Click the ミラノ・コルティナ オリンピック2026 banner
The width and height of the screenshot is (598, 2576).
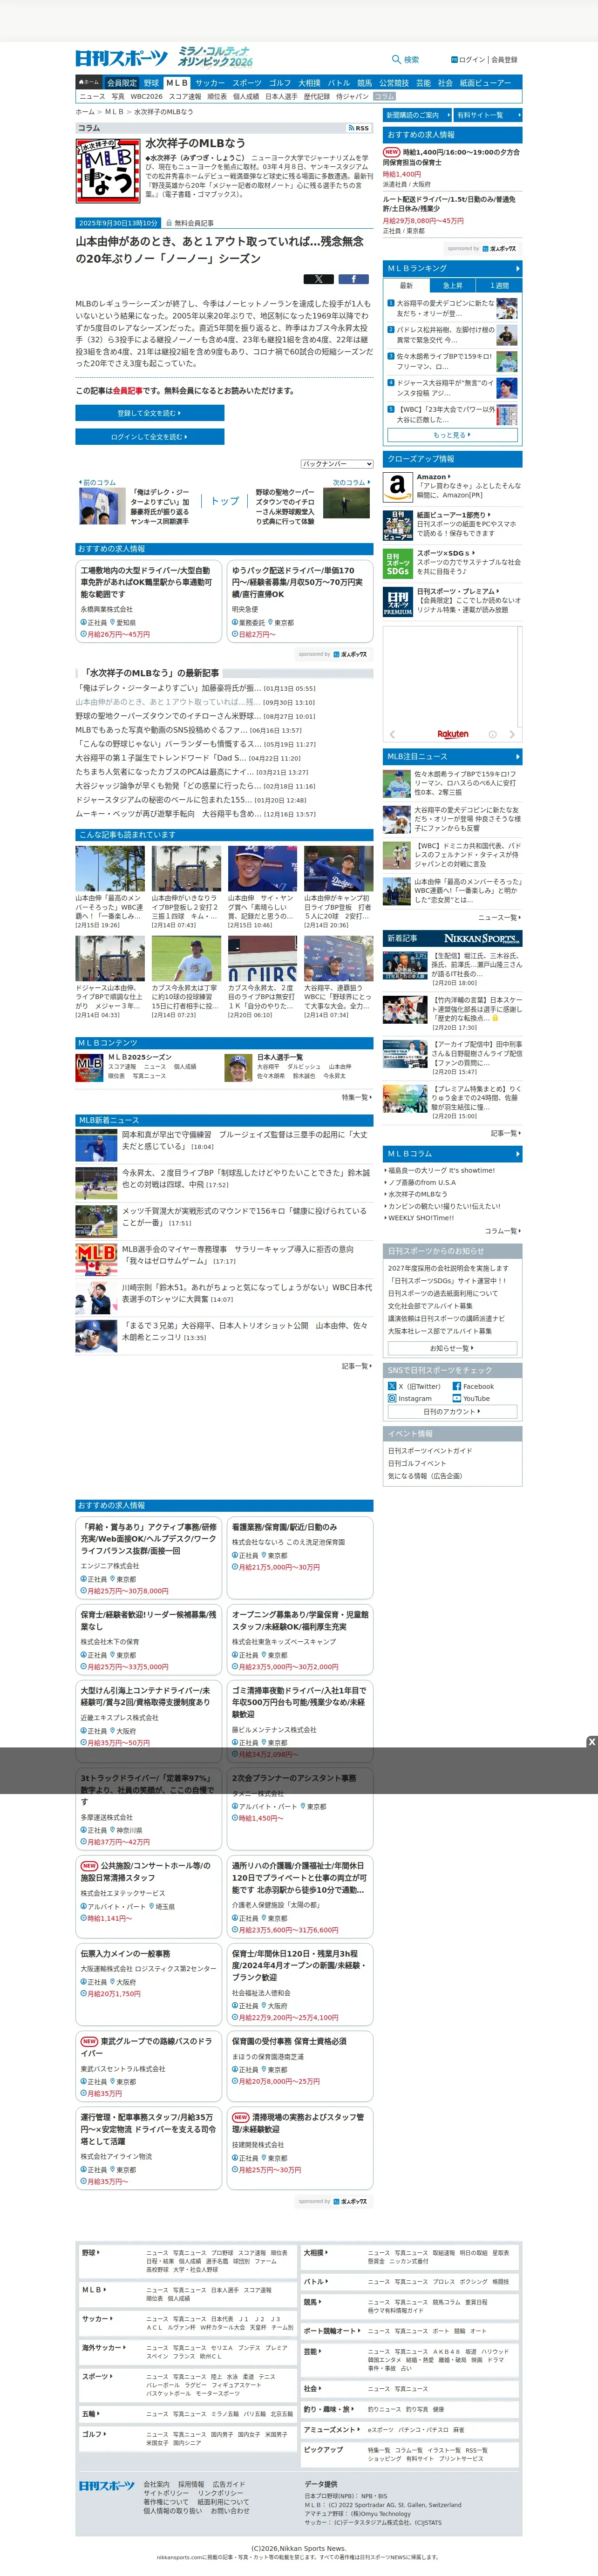[x=215, y=56]
